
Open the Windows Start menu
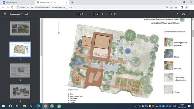coord(3,106)
